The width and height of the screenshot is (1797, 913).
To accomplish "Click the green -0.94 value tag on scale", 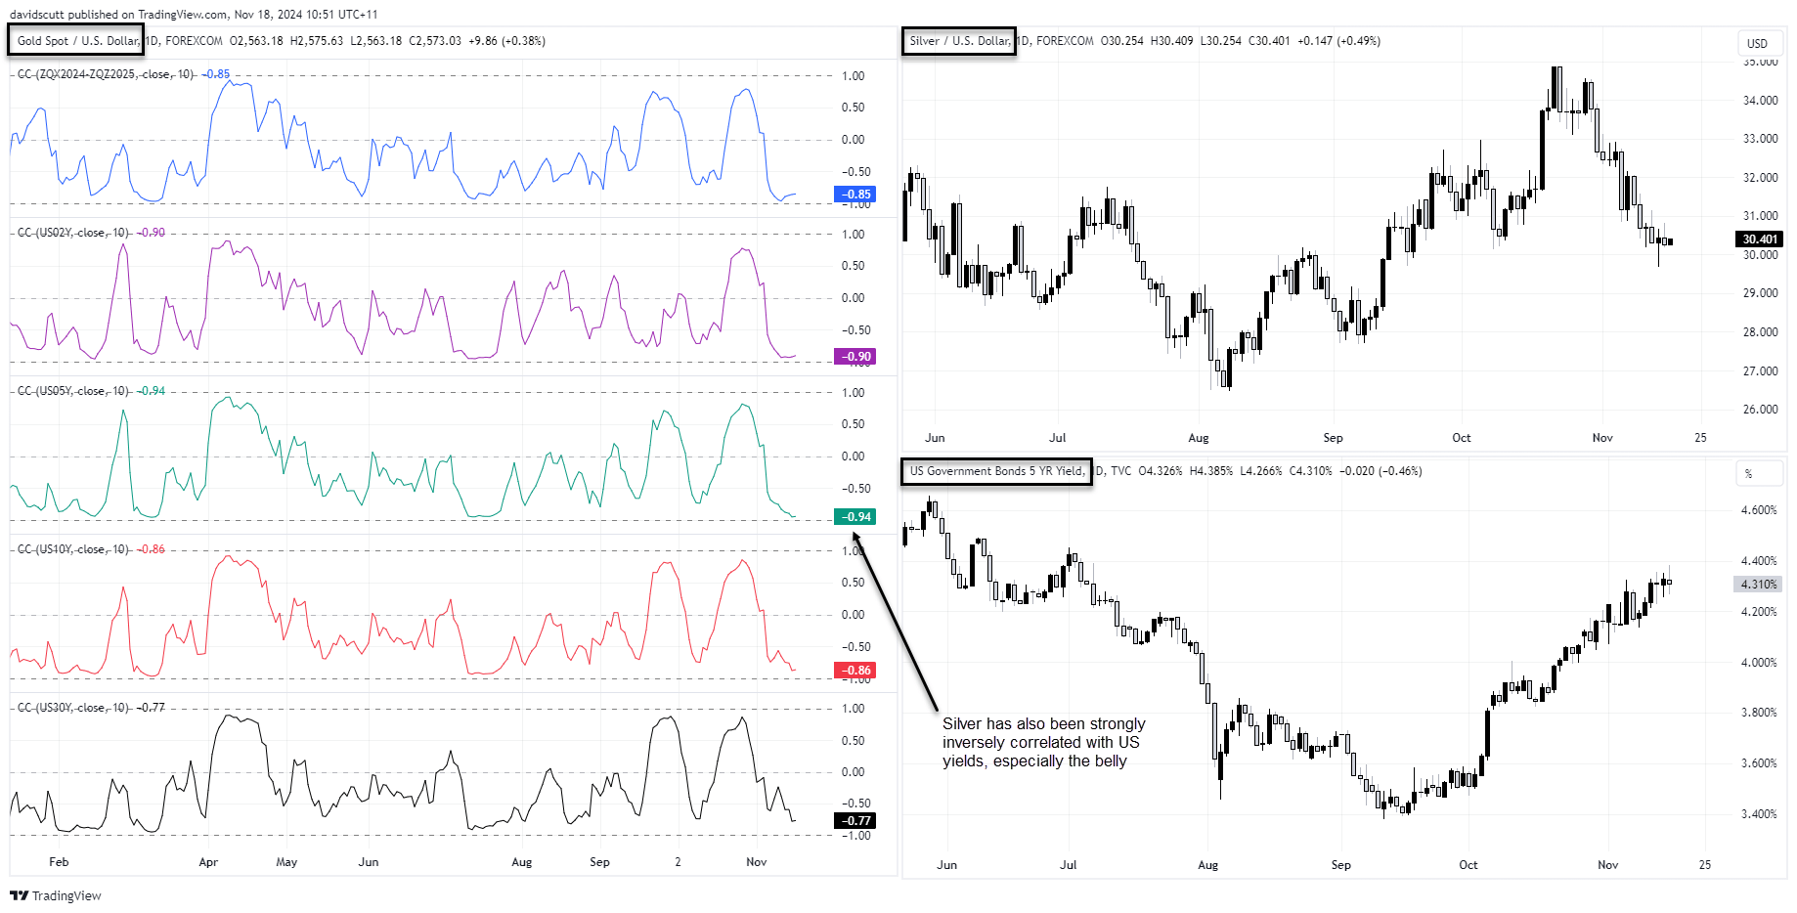I will click(x=855, y=517).
